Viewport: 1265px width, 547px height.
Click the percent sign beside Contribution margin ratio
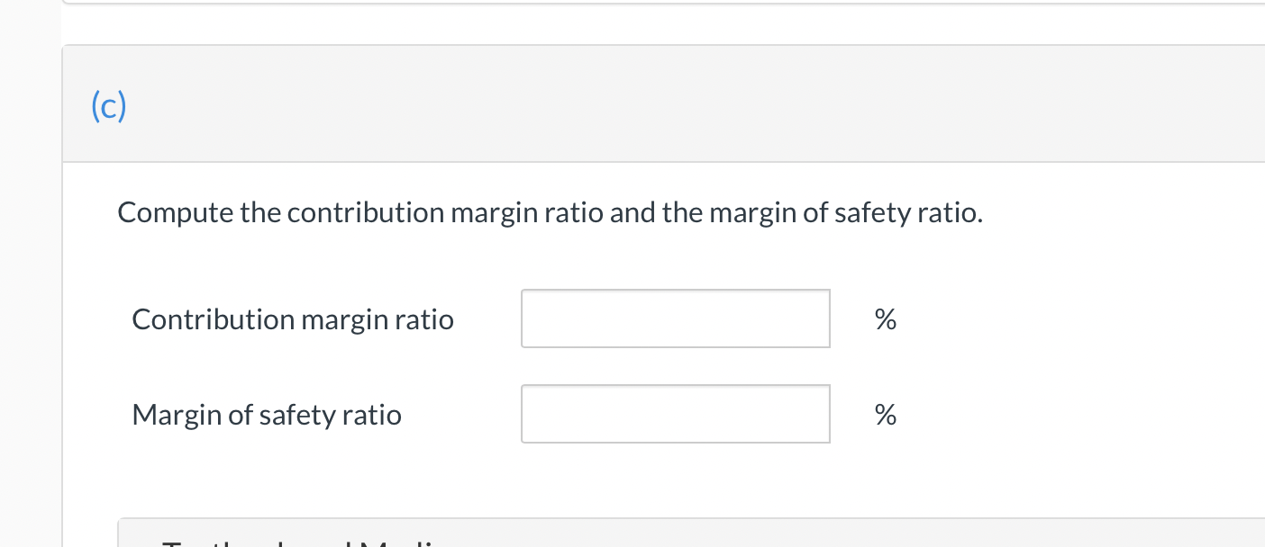[x=885, y=319]
